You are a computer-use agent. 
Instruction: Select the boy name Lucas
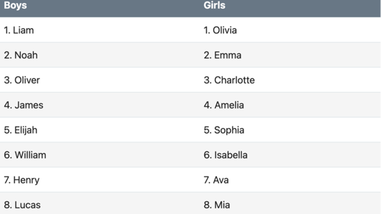point(27,205)
